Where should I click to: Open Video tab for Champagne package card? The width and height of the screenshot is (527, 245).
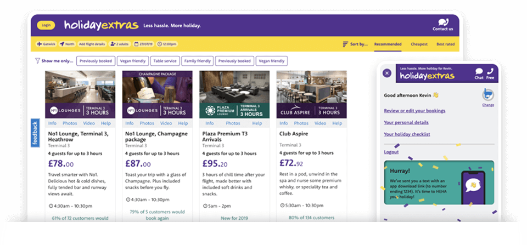(166, 123)
